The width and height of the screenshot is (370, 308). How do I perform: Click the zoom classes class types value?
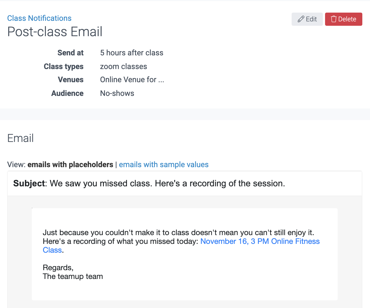[123, 66]
